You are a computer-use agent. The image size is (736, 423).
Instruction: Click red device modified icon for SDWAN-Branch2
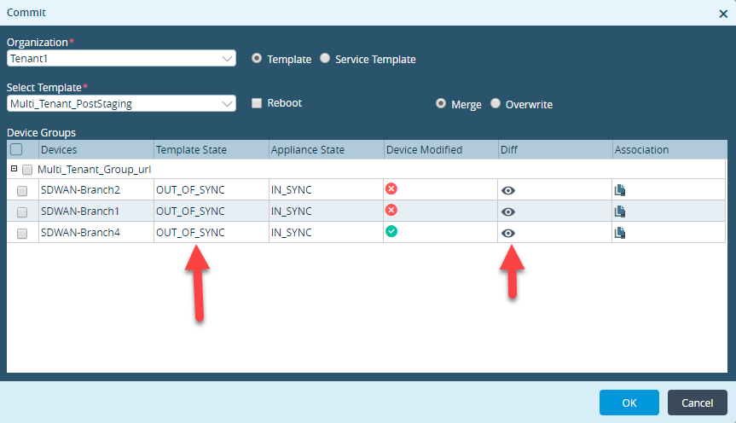[x=391, y=188]
